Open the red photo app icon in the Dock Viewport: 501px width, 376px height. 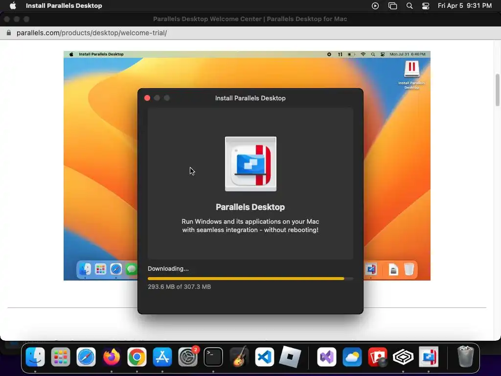(378, 357)
